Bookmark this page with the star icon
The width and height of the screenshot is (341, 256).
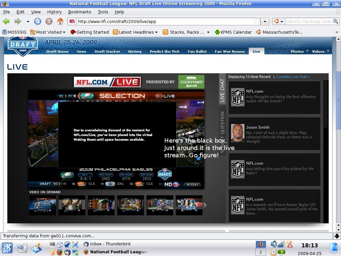coord(257,21)
